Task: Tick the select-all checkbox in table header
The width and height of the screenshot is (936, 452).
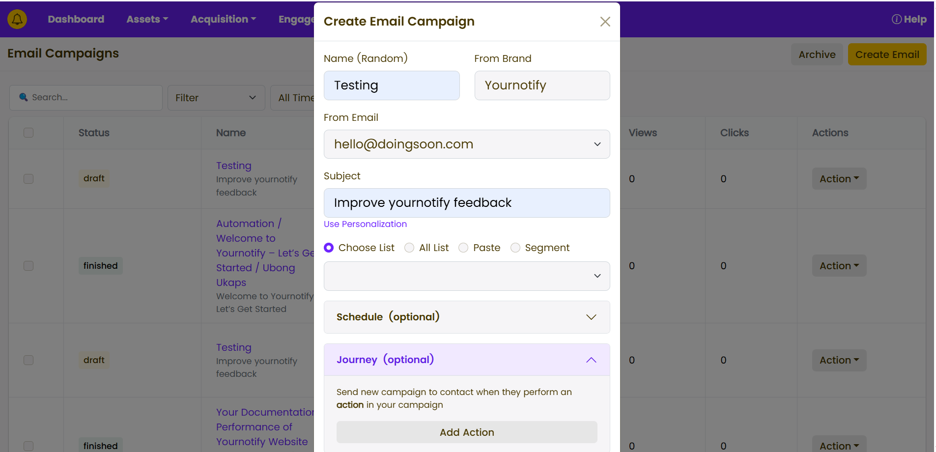Action: click(28, 133)
